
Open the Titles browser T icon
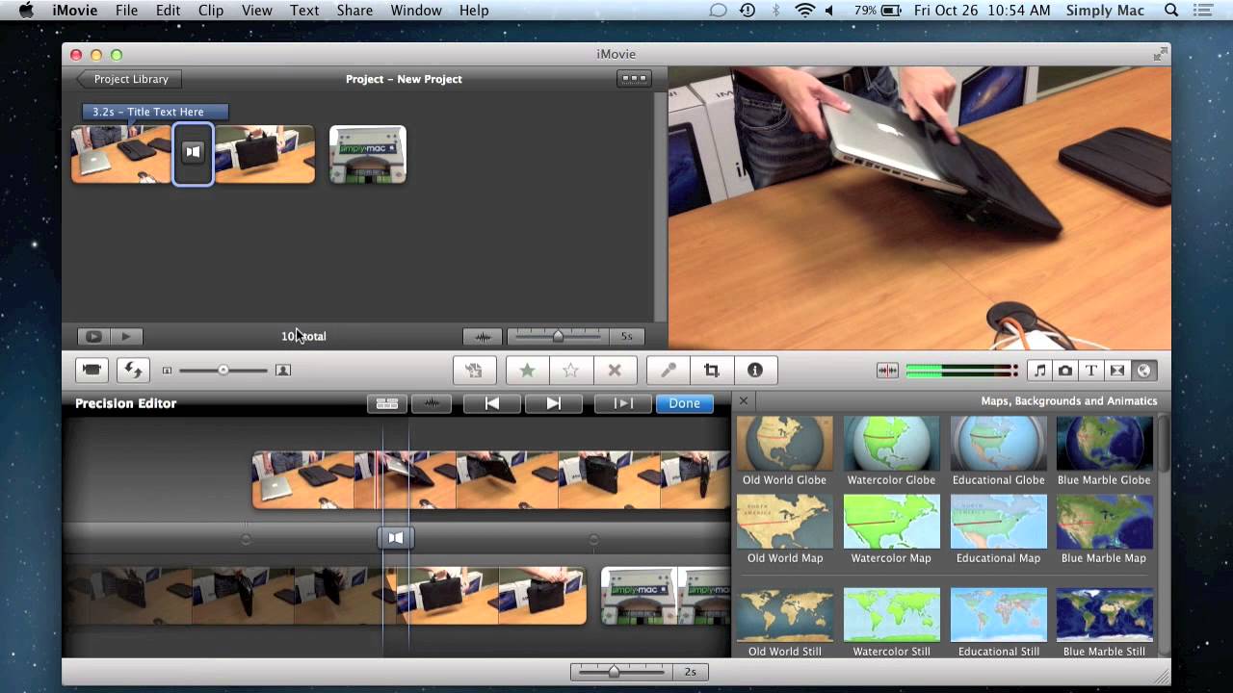1091,371
